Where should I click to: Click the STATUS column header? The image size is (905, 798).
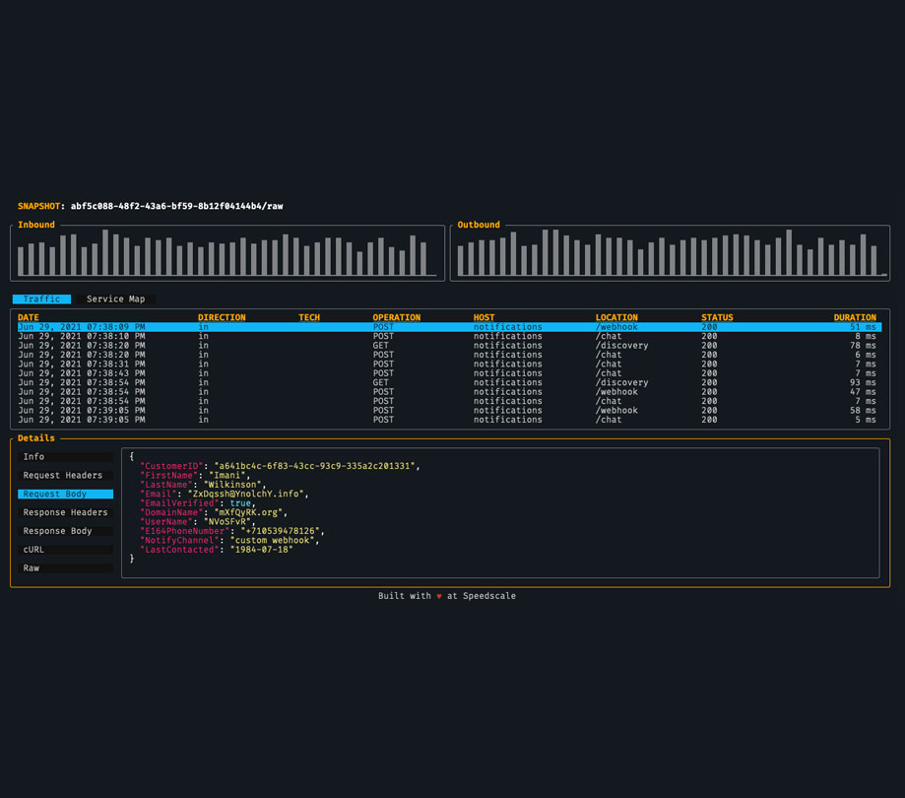tap(717, 317)
